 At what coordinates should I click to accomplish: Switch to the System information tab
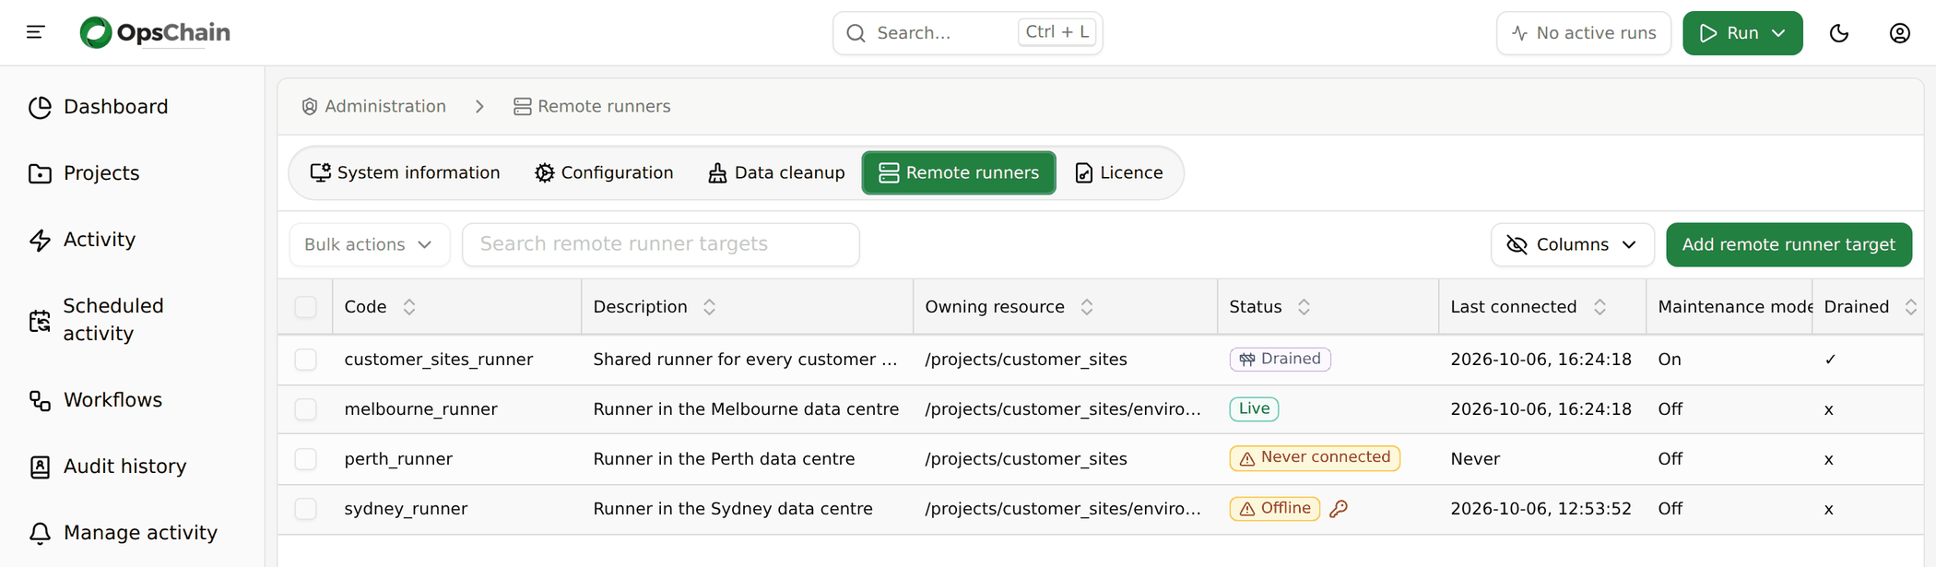pos(406,172)
